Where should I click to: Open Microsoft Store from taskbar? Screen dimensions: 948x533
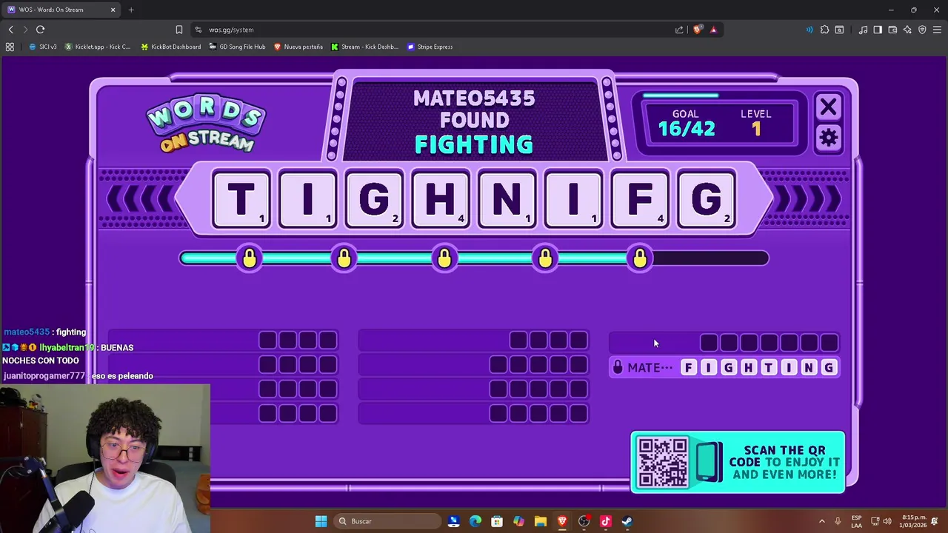(497, 521)
